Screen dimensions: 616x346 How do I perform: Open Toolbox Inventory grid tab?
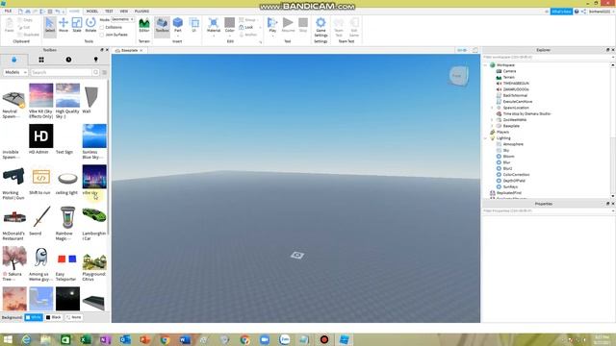pos(41,60)
